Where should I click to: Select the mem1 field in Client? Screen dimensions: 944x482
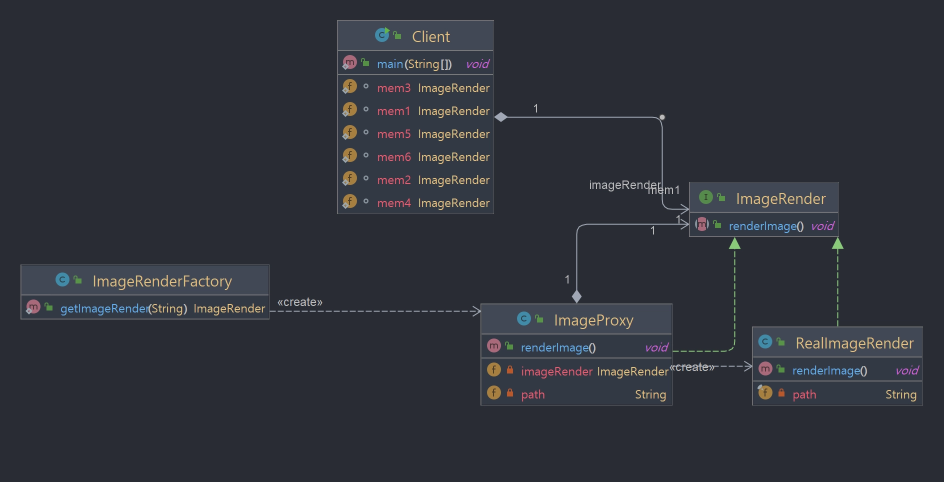coord(393,111)
